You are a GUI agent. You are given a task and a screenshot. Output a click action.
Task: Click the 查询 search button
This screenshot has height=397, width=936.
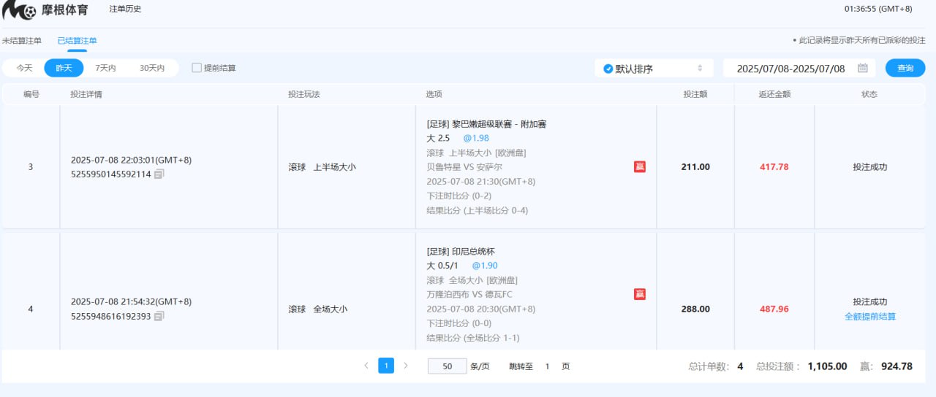pos(905,68)
